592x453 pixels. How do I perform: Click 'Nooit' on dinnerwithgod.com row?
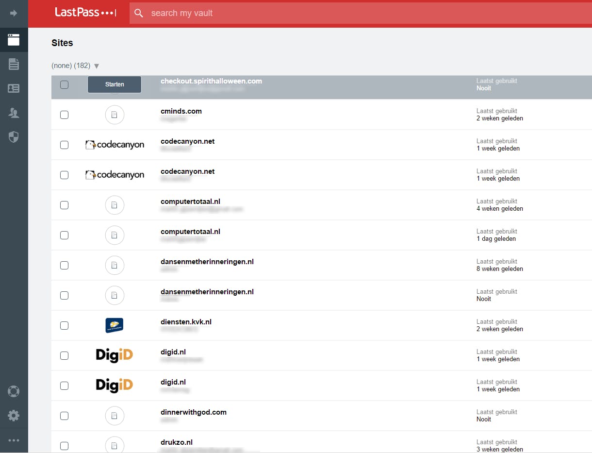click(x=484, y=419)
